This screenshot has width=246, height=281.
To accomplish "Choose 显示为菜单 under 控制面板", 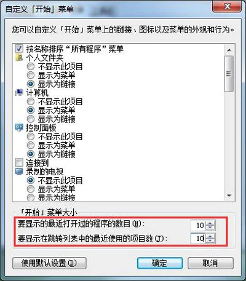I will tap(31, 145).
